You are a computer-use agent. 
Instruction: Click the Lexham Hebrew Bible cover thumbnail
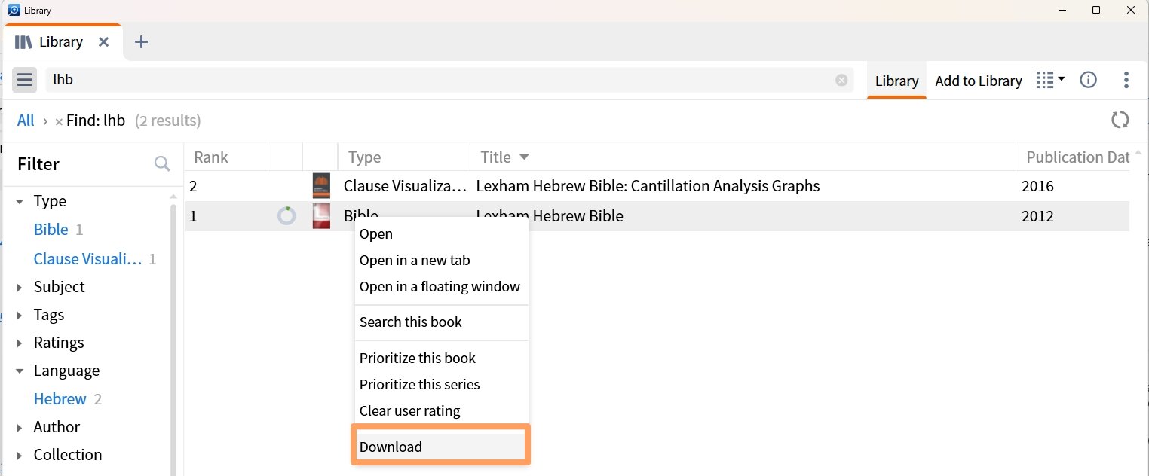321,216
